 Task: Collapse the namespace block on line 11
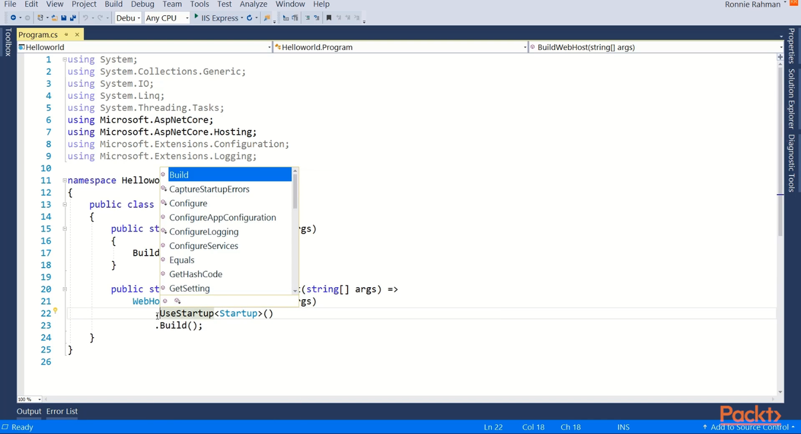click(65, 180)
